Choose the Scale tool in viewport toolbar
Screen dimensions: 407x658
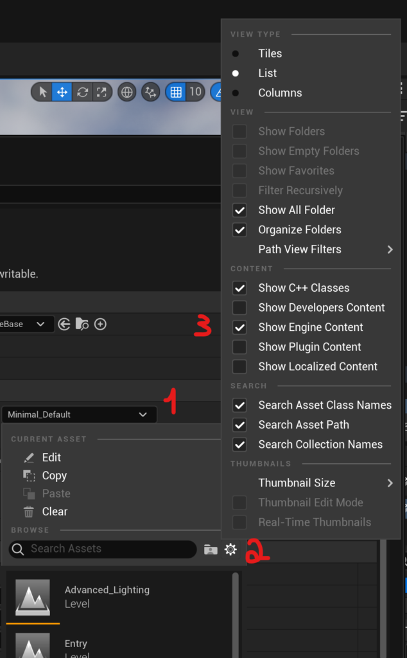coord(101,92)
